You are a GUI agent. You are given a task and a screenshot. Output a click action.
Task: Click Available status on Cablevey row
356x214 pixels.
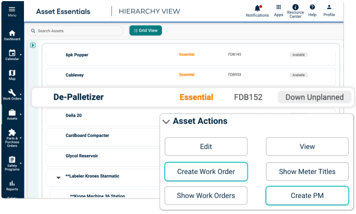point(298,75)
